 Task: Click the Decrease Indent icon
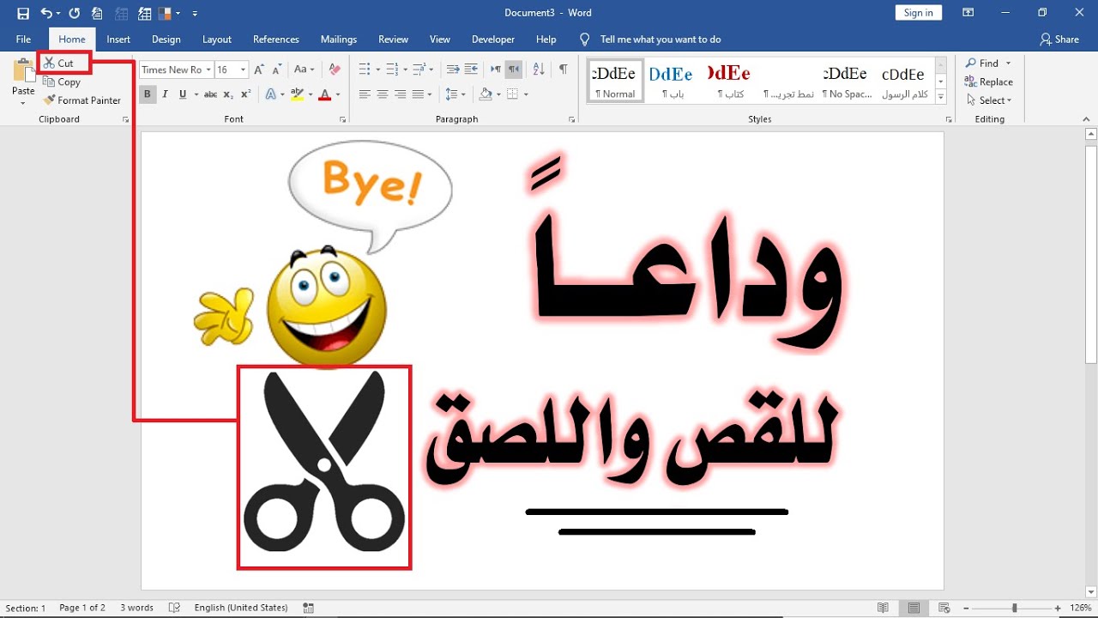(x=453, y=70)
